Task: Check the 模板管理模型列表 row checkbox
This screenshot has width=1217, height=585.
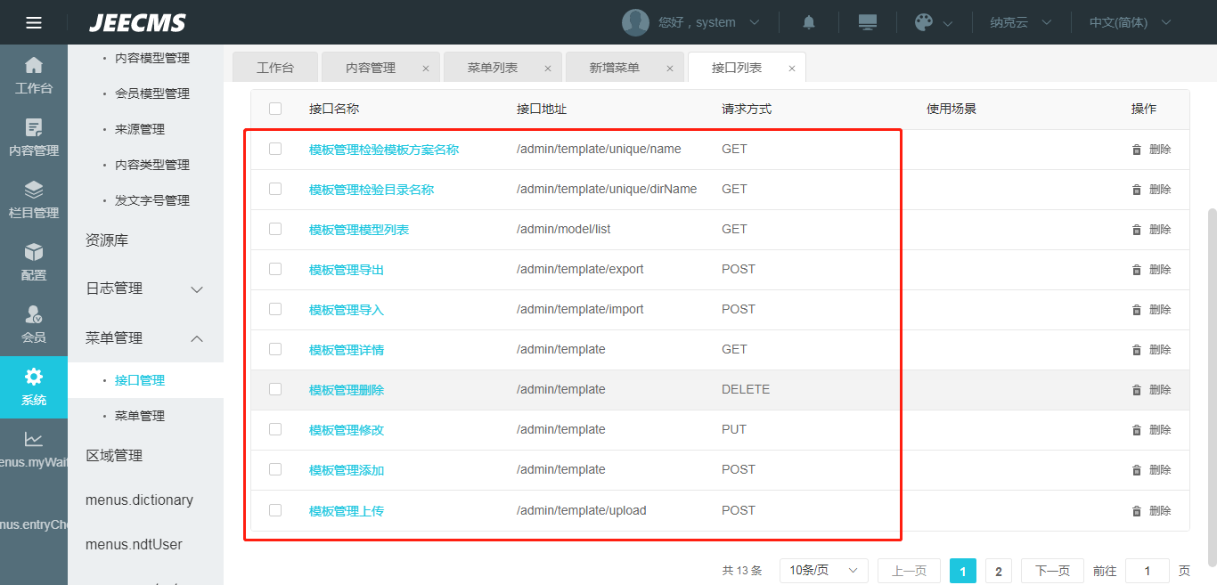Action: tap(275, 229)
